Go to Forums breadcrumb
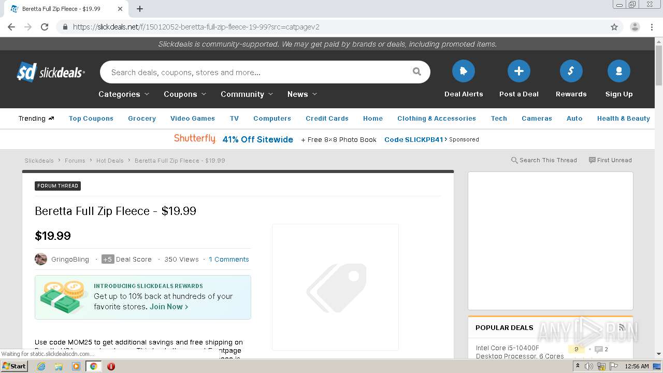Viewport: 663px width, 373px height. click(x=75, y=161)
